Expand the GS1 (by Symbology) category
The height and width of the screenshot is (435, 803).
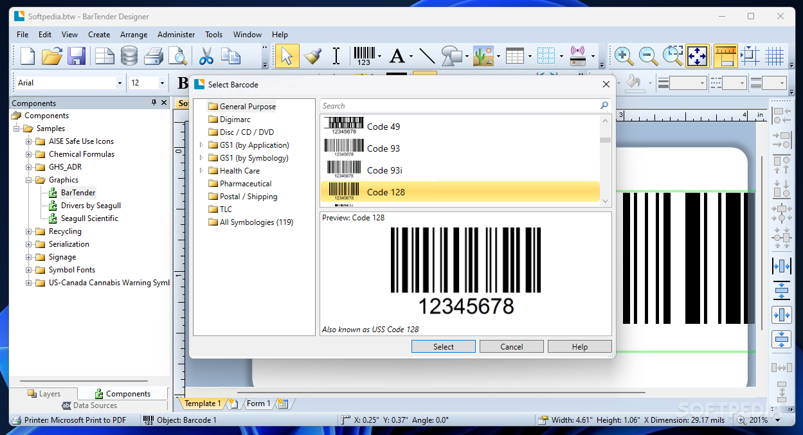coord(201,158)
